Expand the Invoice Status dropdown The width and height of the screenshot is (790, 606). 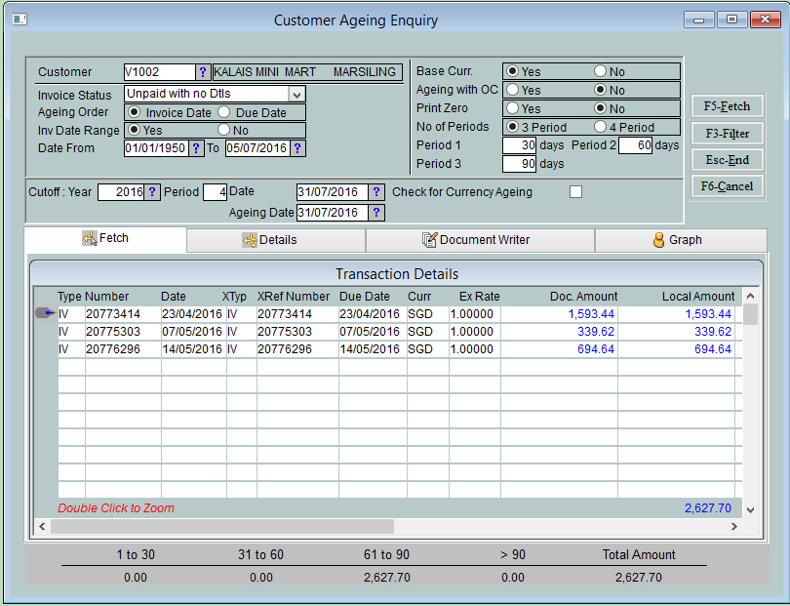point(297,95)
